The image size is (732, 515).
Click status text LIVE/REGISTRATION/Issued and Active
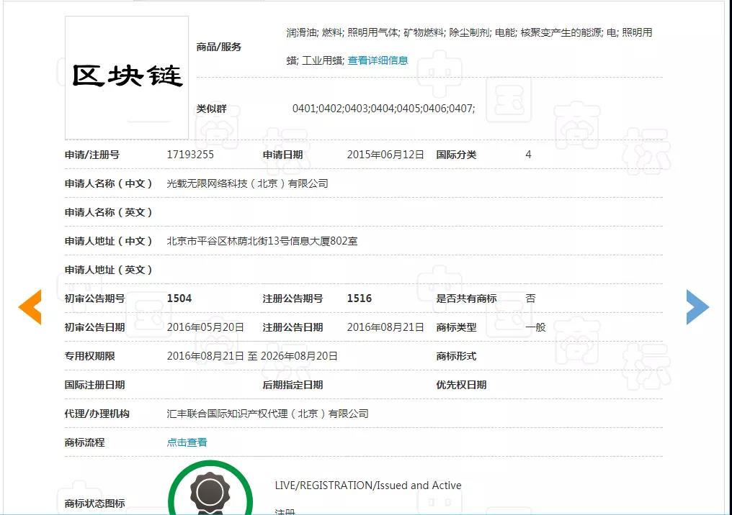[368, 486]
